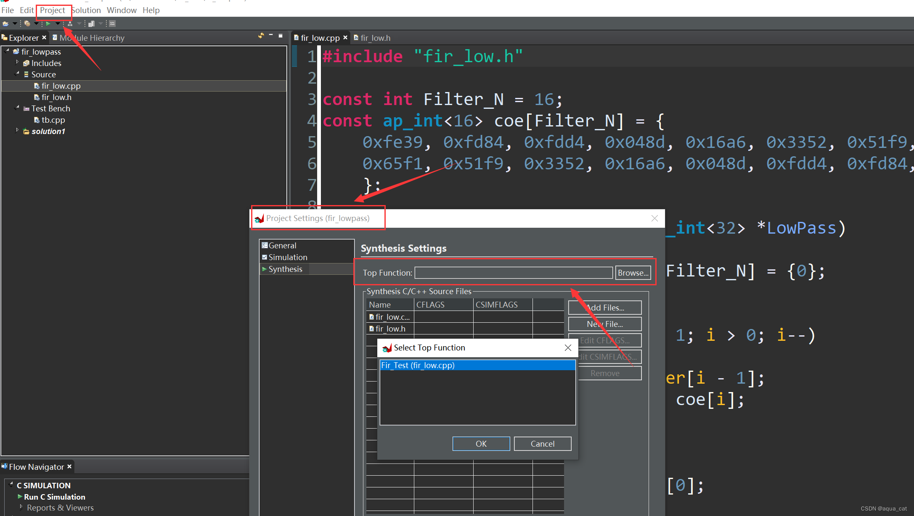
Task: Click the reports toolbar icon
Action: pos(91,24)
